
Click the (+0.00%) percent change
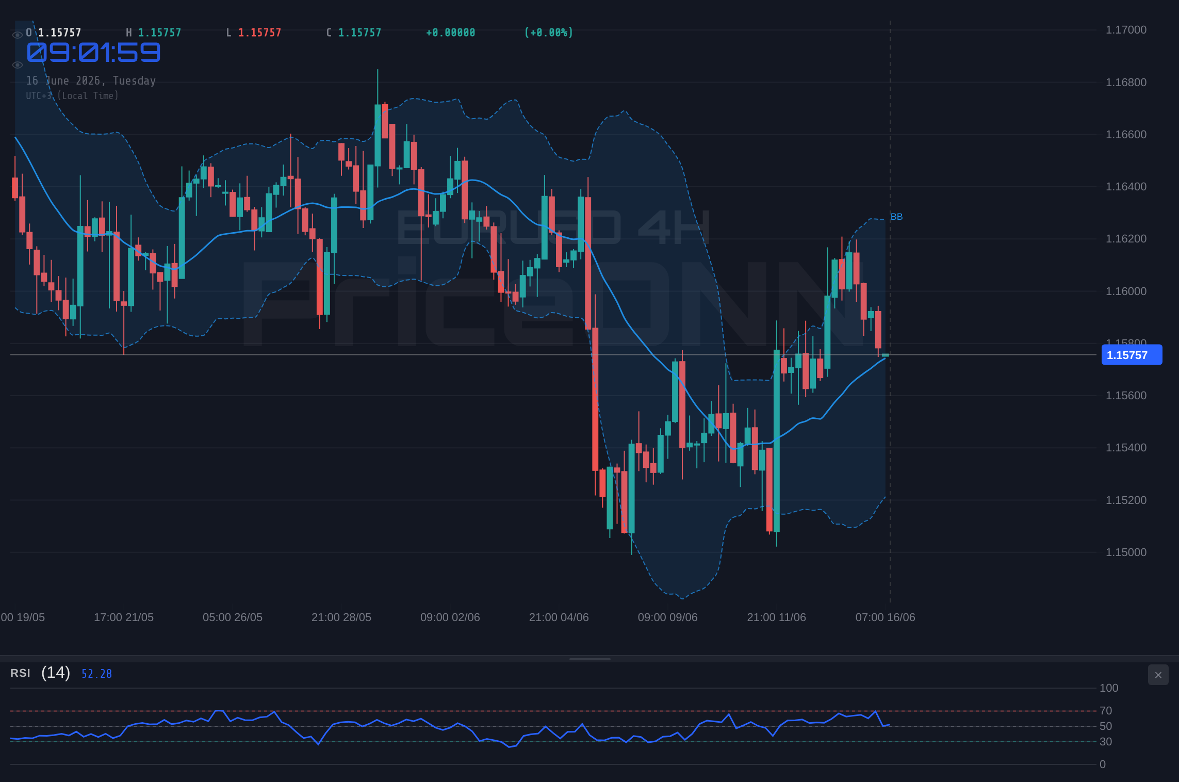(549, 32)
